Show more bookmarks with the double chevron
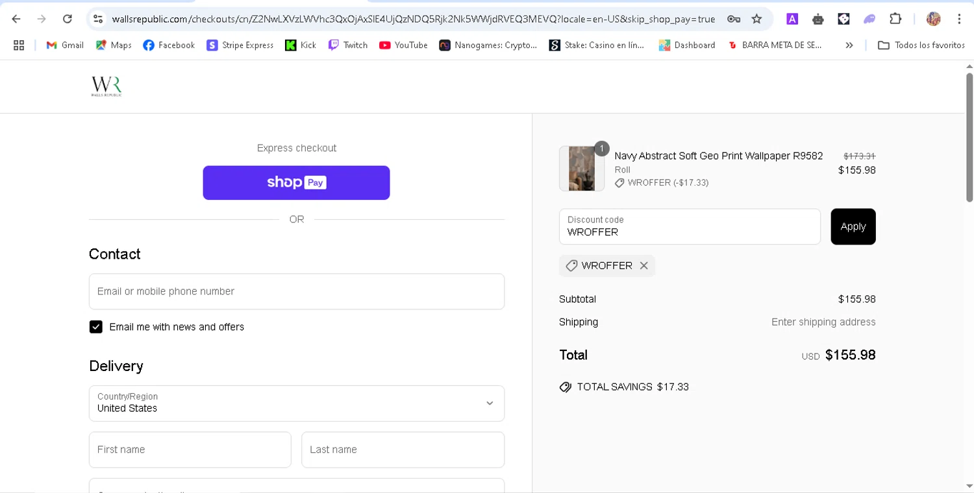 (x=849, y=45)
